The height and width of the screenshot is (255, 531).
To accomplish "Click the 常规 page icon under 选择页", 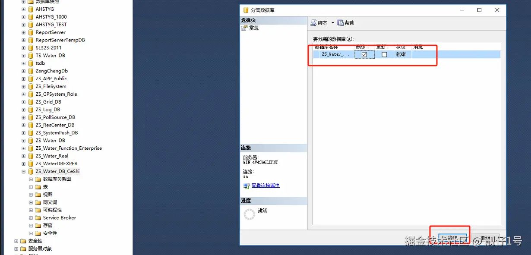I will [245, 28].
